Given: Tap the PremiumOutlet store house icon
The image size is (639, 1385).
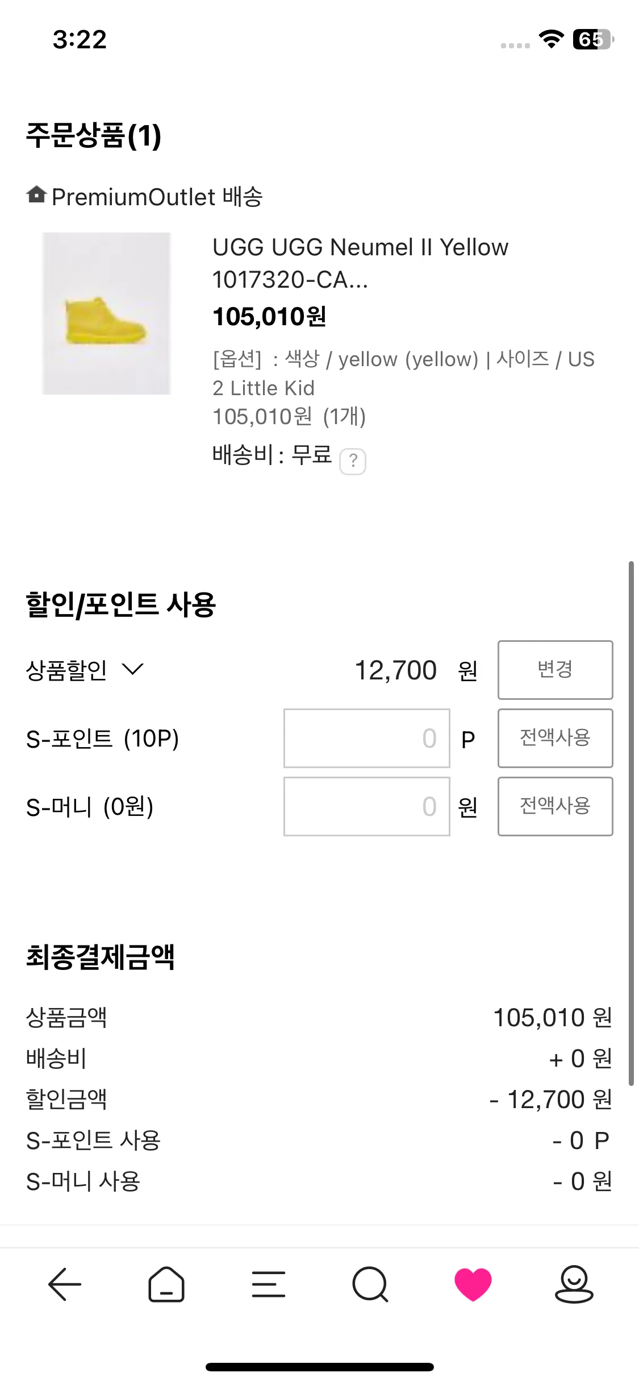Looking at the screenshot, I should (x=36, y=195).
